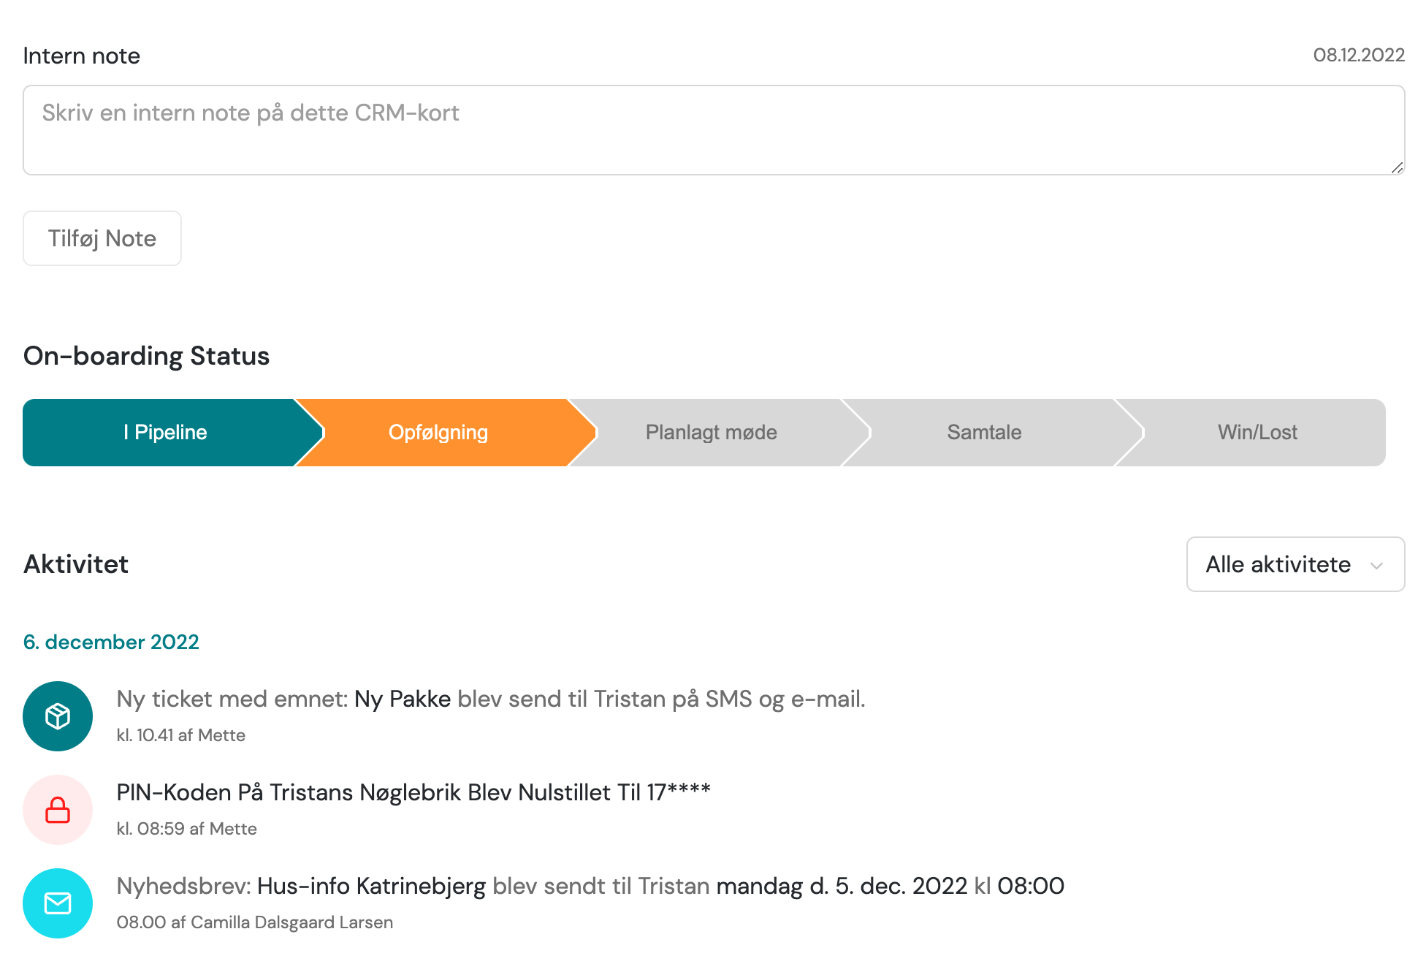The width and height of the screenshot is (1426, 975).
Task: Click the 08.12.2022 note date
Action: click(1358, 56)
